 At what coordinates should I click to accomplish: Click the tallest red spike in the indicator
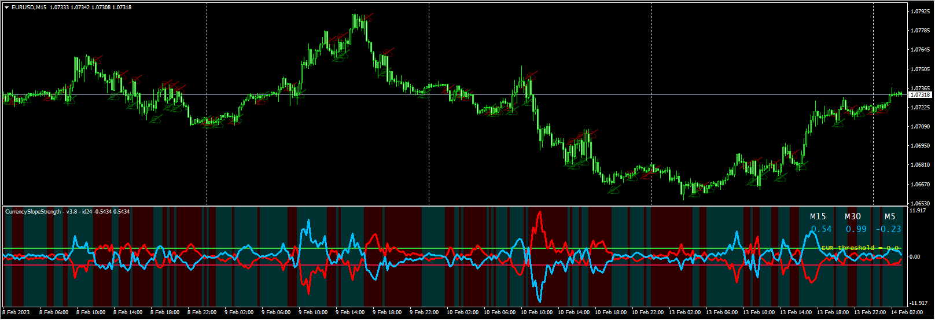tap(540, 213)
